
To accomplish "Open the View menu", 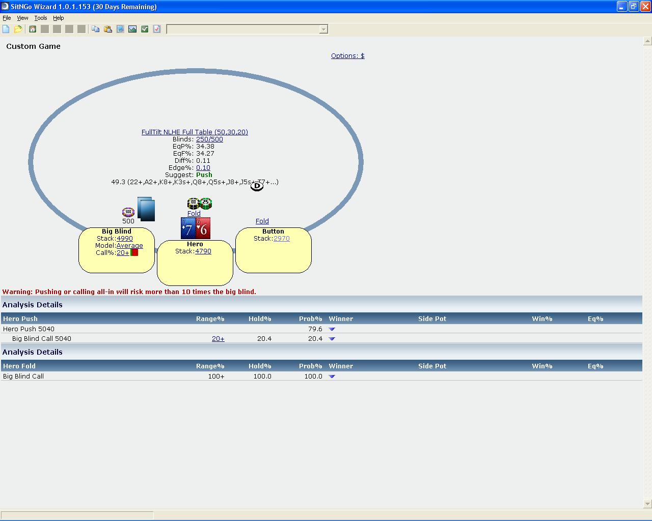I will click(22, 18).
